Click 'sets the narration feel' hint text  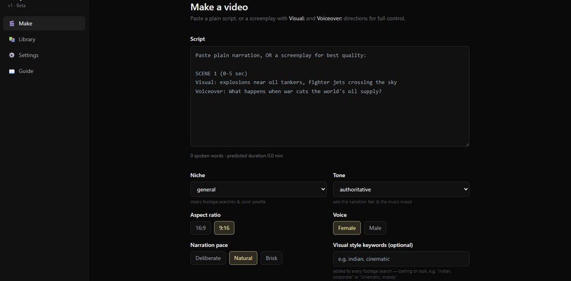point(372,202)
